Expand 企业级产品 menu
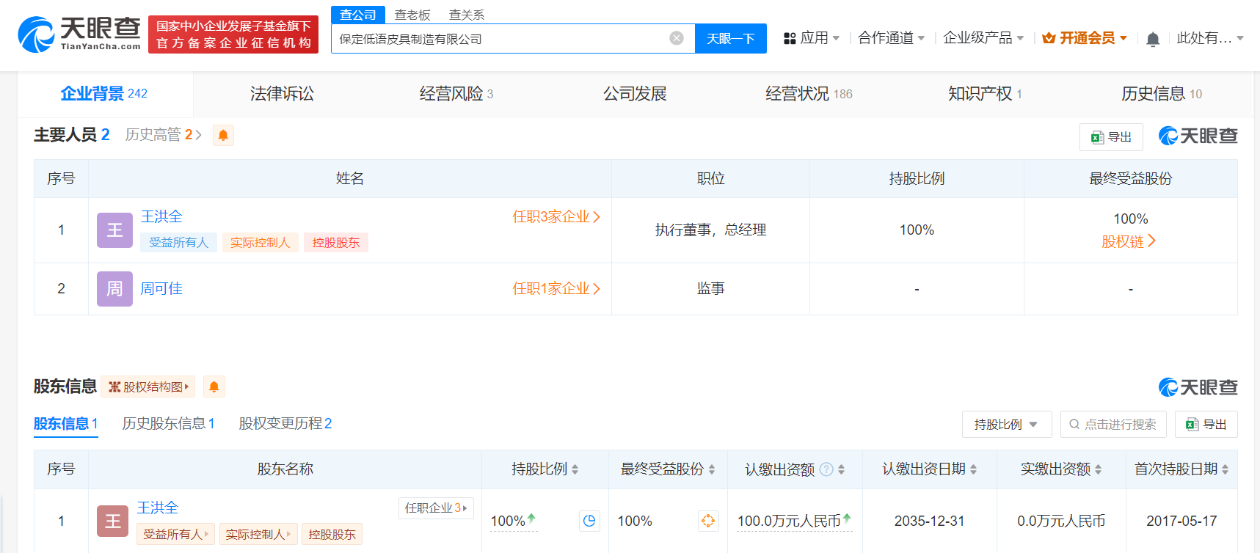The height and width of the screenshot is (553, 1260). tap(983, 38)
